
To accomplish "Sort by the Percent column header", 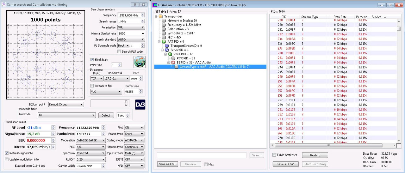I will (x=361, y=17).
